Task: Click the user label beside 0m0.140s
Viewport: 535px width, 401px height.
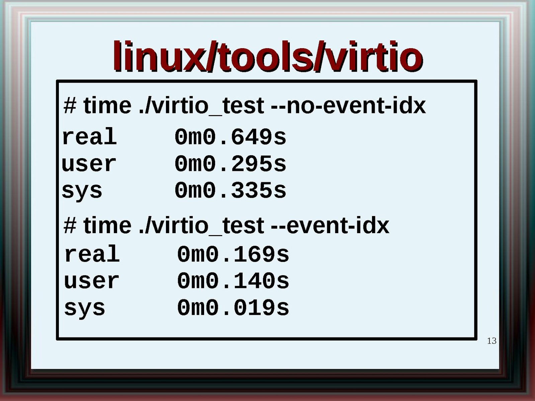Action: 92,281
